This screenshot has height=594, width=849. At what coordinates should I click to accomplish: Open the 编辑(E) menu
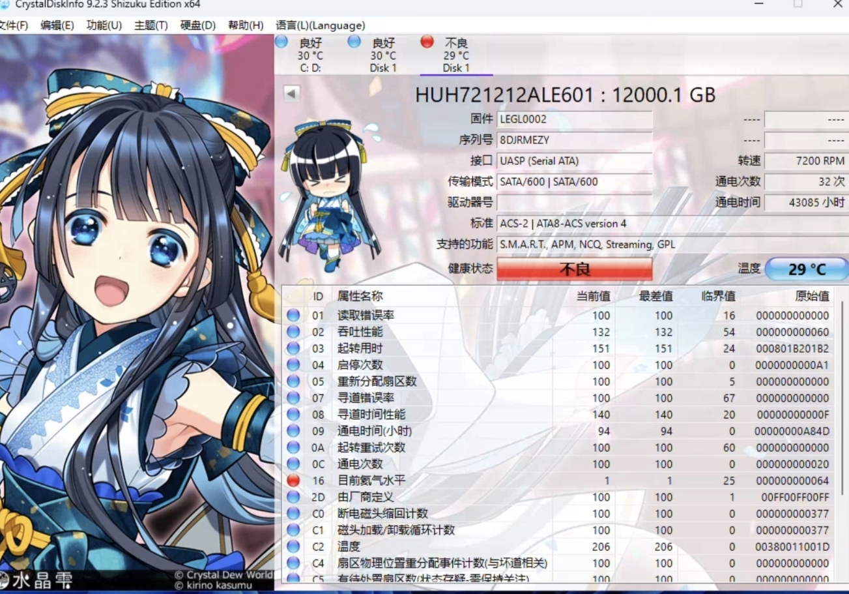point(57,25)
